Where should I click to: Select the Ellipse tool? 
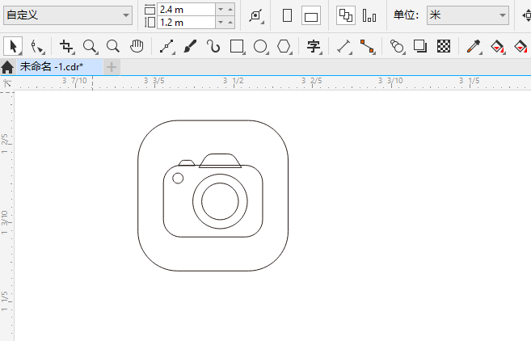pos(261,46)
